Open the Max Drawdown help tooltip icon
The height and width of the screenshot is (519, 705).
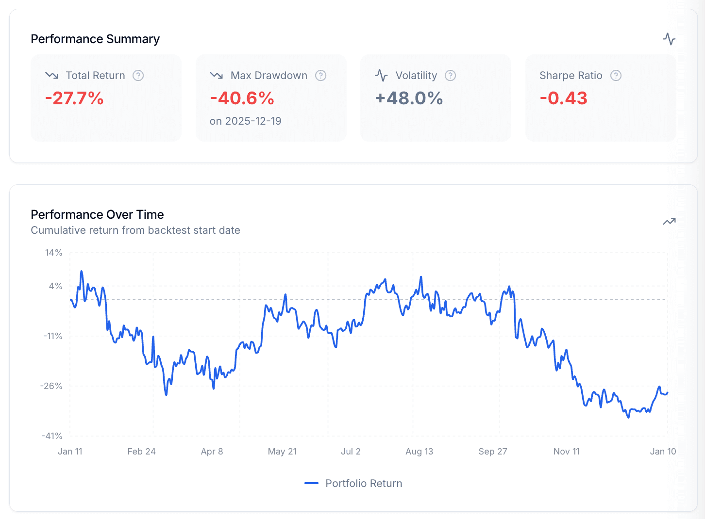click(320, 76)
